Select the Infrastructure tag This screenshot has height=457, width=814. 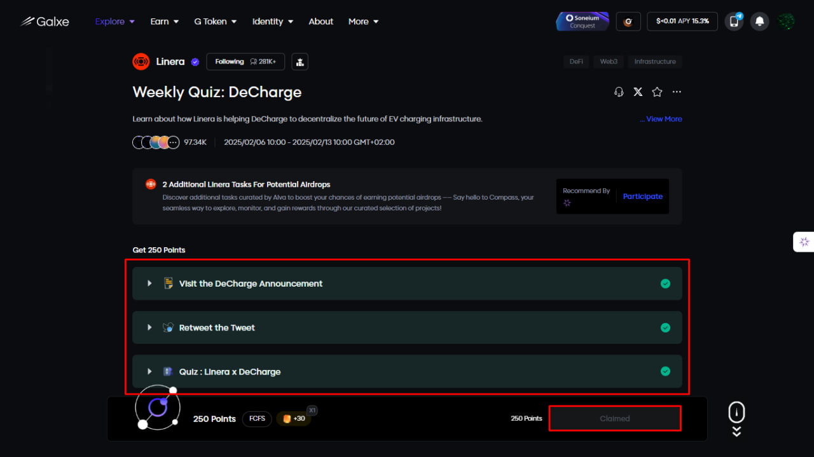[x=655, y=62]
